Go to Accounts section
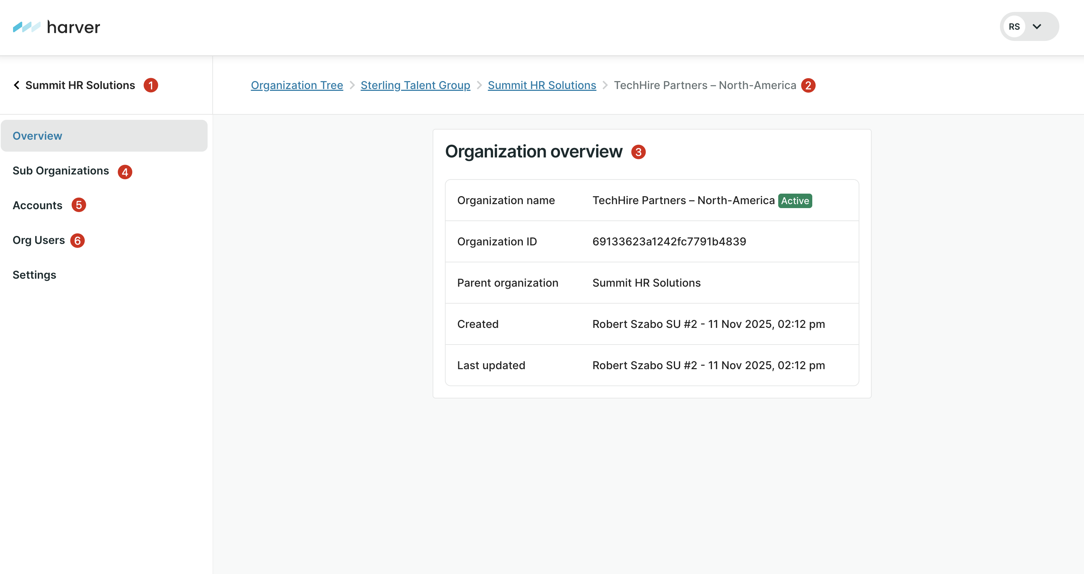Image resolution: width=1084 pixels, height=574 pixels. coord(37,205)
